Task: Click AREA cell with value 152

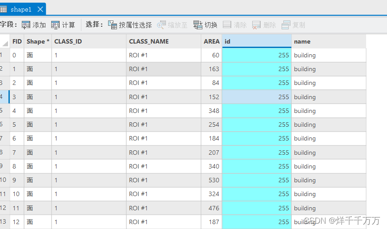Action: pos(212,97)
